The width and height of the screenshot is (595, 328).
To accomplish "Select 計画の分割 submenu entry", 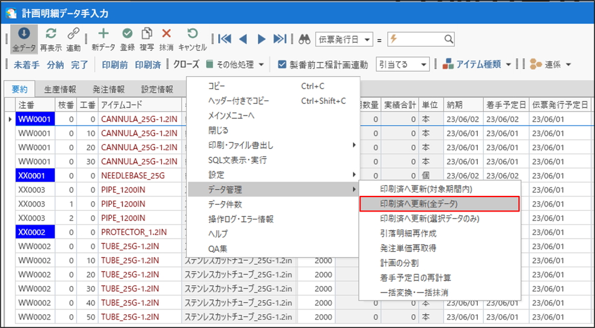I will coord(440,263).
